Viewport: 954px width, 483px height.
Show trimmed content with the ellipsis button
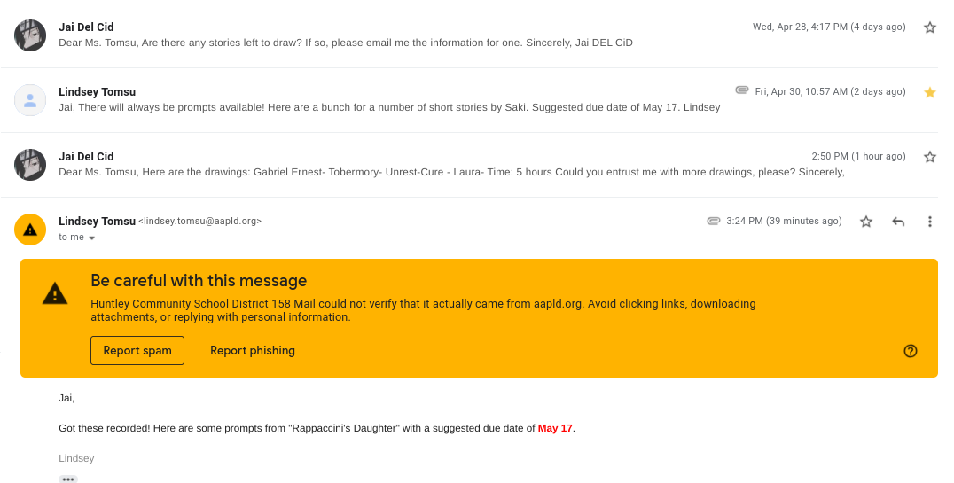68,479
